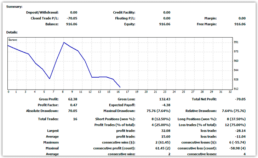Click the Expected Payoff value
The width and height of the screenshot is (258, 158).
click(165, 105)
